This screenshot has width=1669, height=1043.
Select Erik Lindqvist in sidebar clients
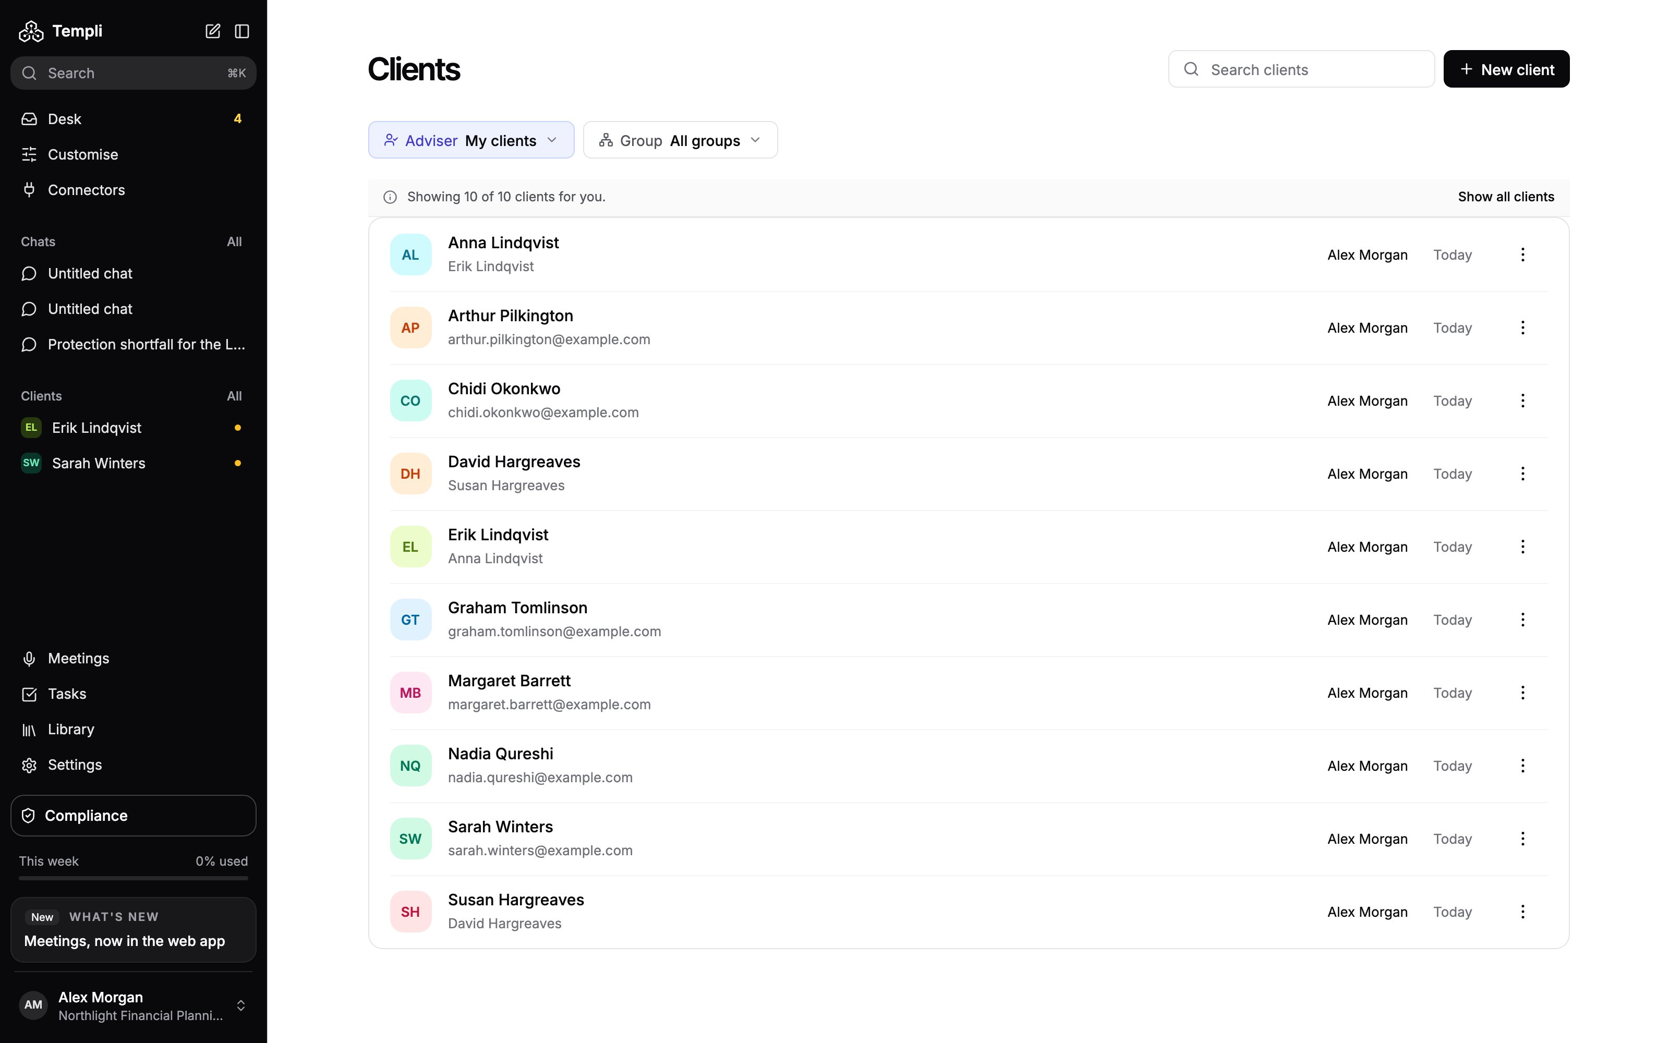133,428
